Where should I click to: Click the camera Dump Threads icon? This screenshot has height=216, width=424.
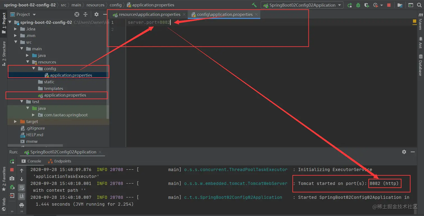(x=12, y=179)
